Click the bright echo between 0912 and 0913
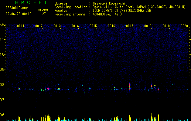Screen dimensions: 191x121 (49, 89)
